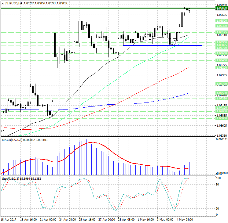Click the 21 Apr 00:00 time label
This screenshot has height=223, width=228.
[48, 220]
